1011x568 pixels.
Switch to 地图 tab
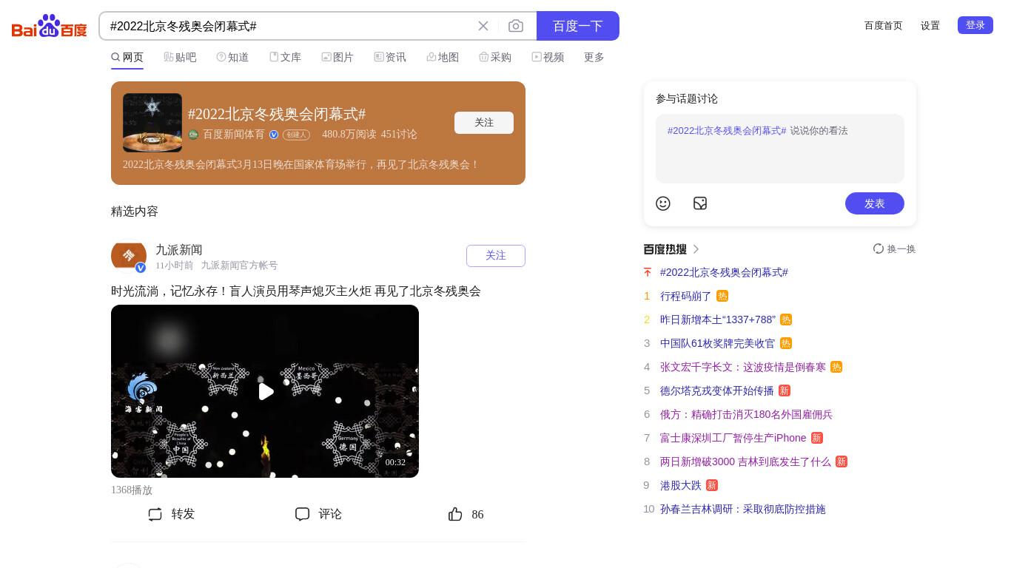[x=443, y=57]
